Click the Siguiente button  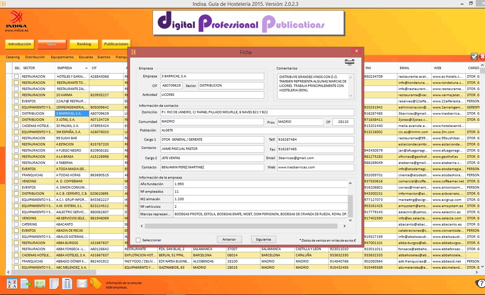(264, 240)
